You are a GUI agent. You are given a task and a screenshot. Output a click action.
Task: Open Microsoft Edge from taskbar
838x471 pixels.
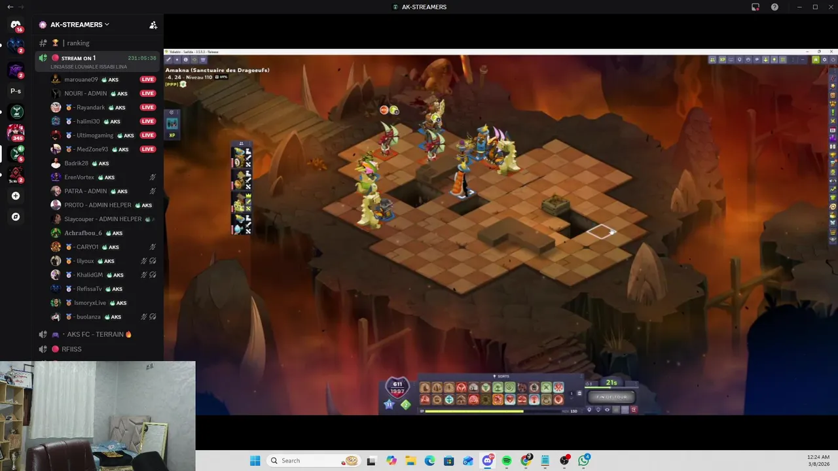coord(429,461)
